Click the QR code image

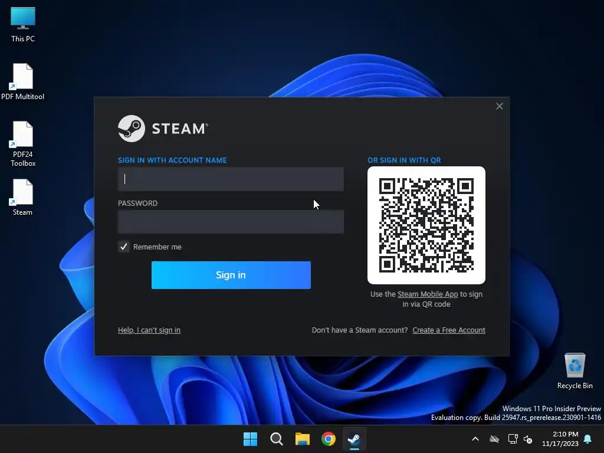(x=426, y=225)
